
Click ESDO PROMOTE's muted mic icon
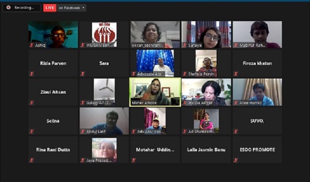(236, 160)
